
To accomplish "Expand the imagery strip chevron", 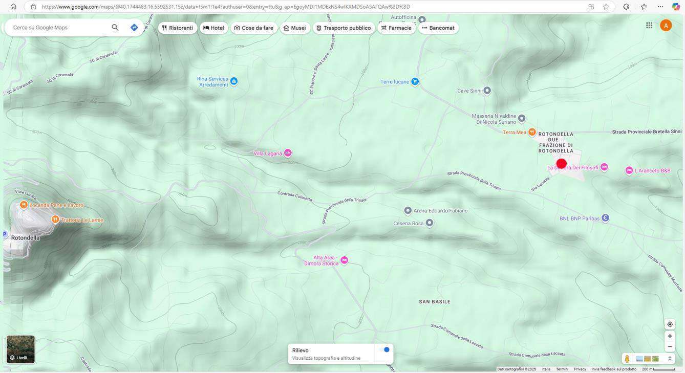I will tap(670, 359).
